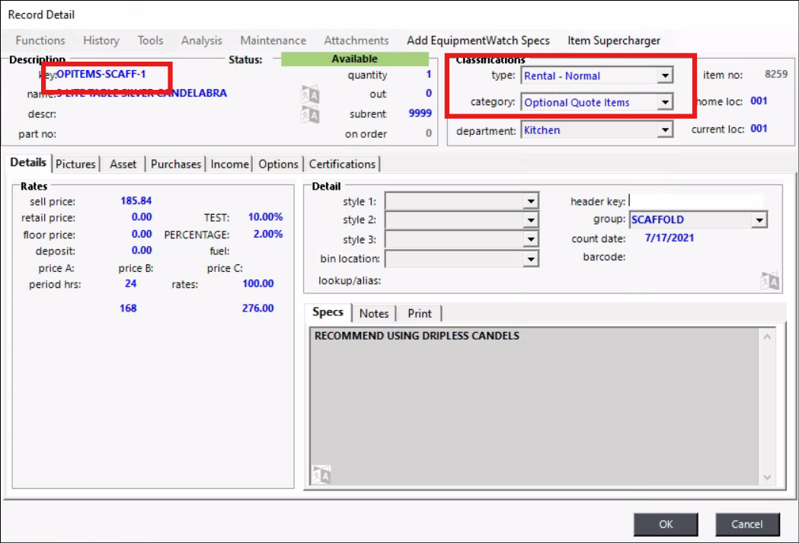Expand the type dropdown
Screen dimensions: 799x543
[665, 75]
